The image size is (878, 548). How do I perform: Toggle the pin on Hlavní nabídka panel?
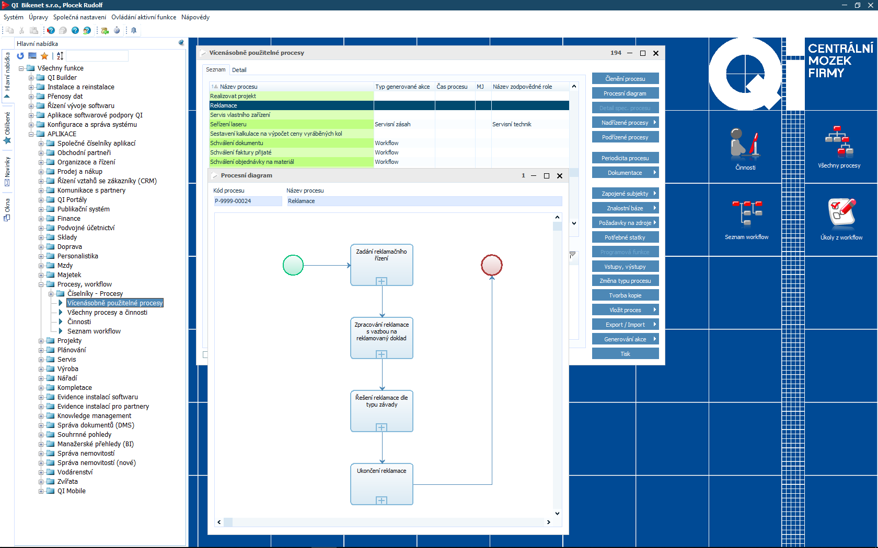(181, 43)
